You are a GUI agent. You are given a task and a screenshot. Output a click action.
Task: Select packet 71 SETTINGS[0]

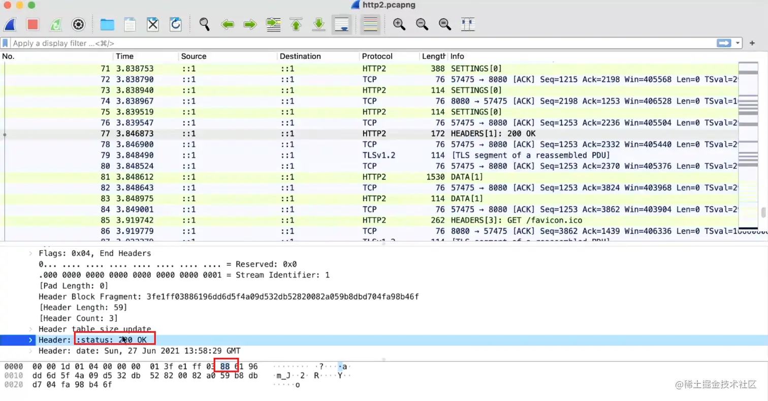pyautogui.click(x=368, y=69)
